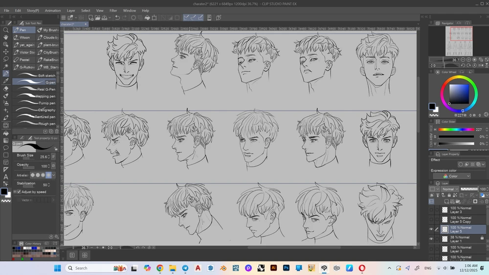The image size is (489, 275).
Task: Select the Hand move tool
Action: tap(6, 37)
